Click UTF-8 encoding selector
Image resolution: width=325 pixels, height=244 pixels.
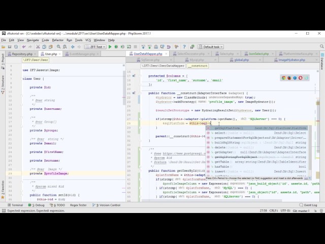tap(285, 210)
